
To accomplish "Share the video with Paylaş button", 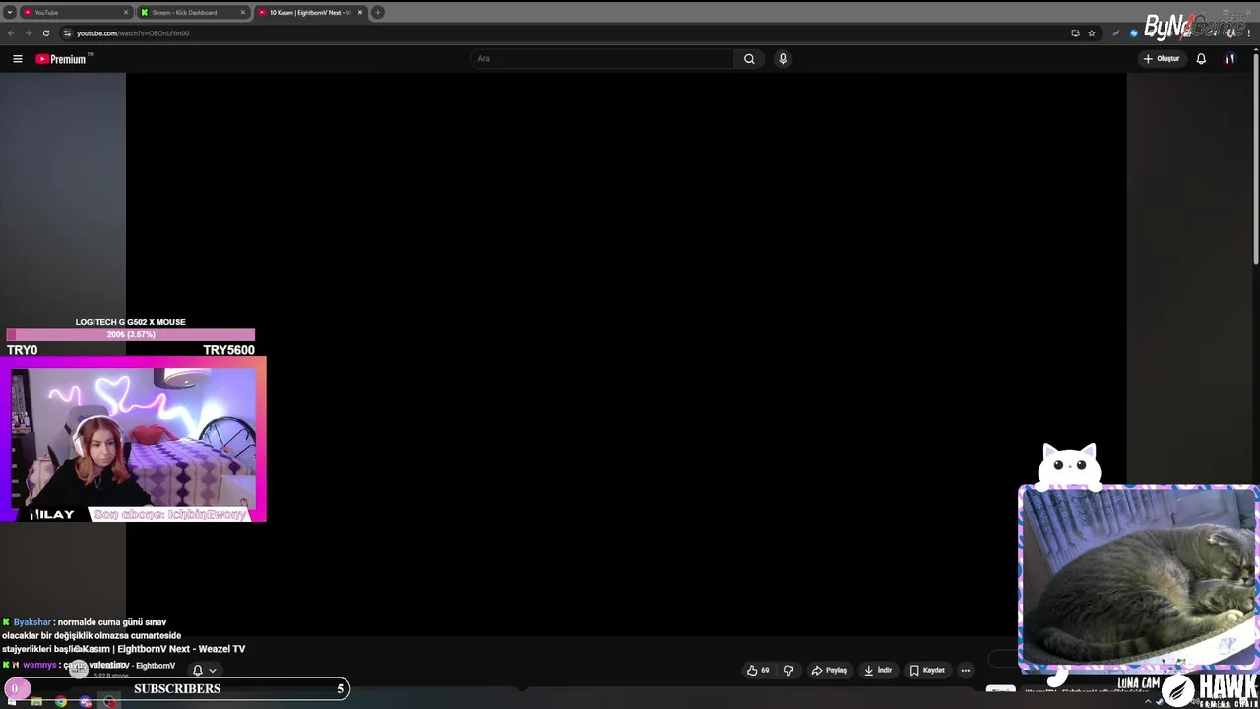I will coord(829,671).
